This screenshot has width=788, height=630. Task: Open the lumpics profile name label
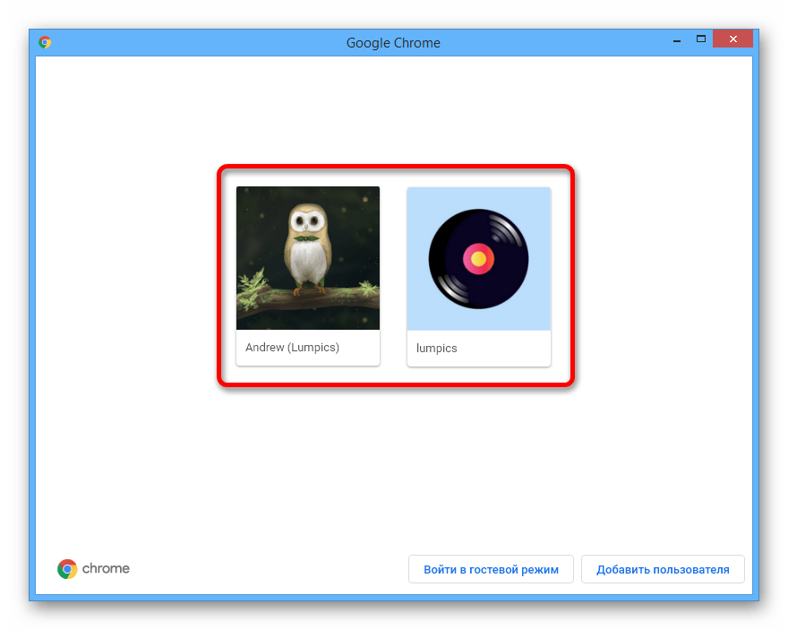tap(437, 349)
